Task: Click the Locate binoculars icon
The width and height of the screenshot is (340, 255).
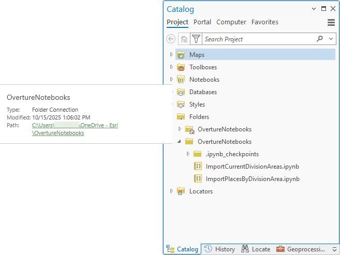Action: coord(245,249)
